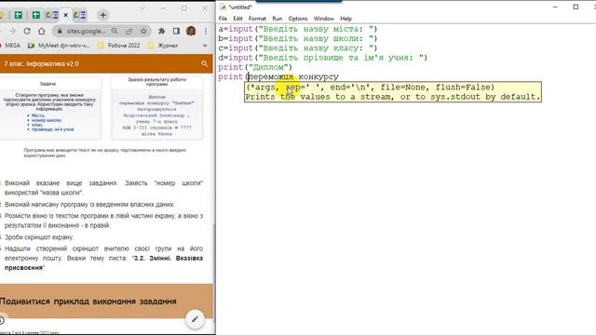Open the MyMeet bookmark
Image resolution: width=596 pixels, height=335 pixels.
(59, 46)
